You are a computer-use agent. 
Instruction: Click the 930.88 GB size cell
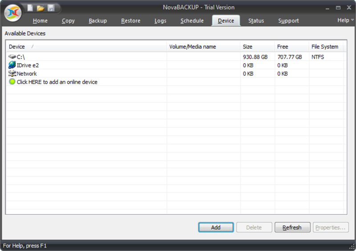click(255, 57)
